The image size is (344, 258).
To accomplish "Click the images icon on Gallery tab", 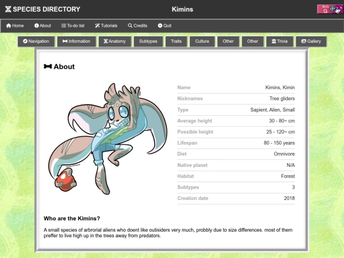I will 303,41.
